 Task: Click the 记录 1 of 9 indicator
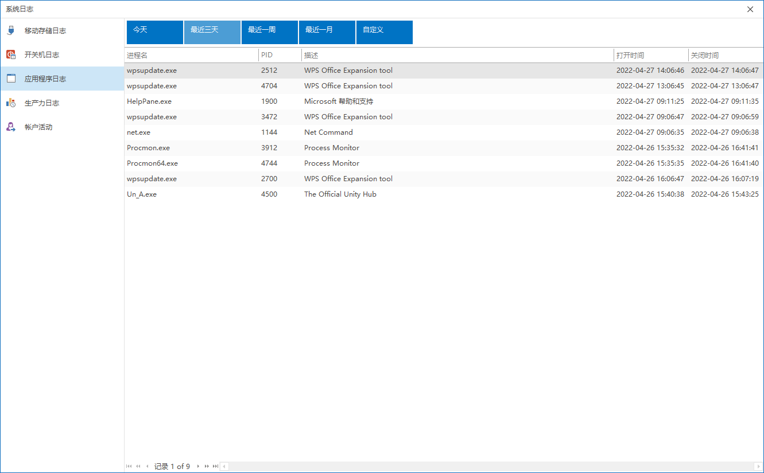[172, 466]
